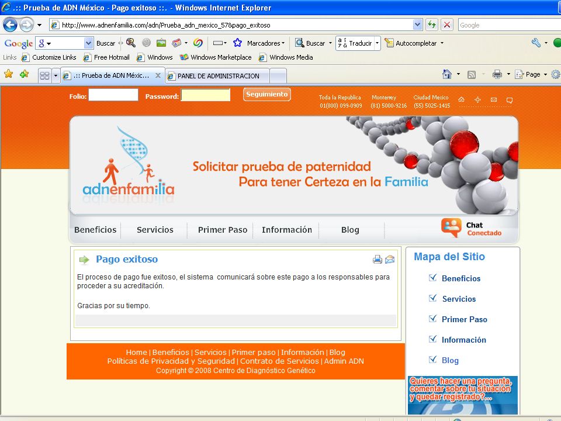Open the Free Hotmail link

[106, 57]
